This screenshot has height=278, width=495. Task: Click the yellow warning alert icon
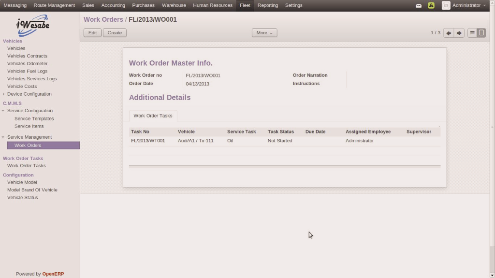[x=431, y=5]
